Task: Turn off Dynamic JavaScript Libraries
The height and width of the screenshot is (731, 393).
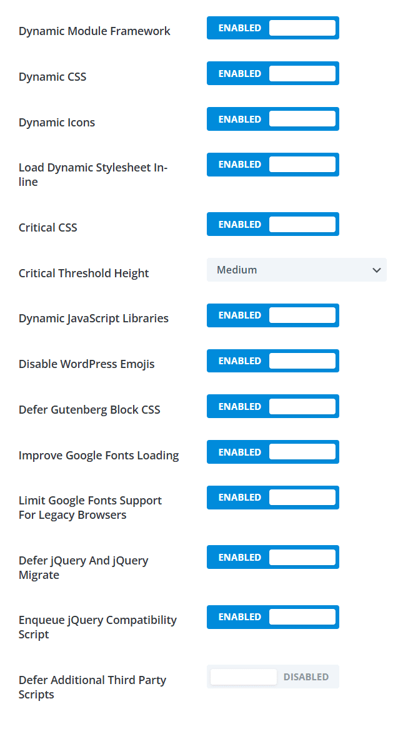Action: point(273,315)
